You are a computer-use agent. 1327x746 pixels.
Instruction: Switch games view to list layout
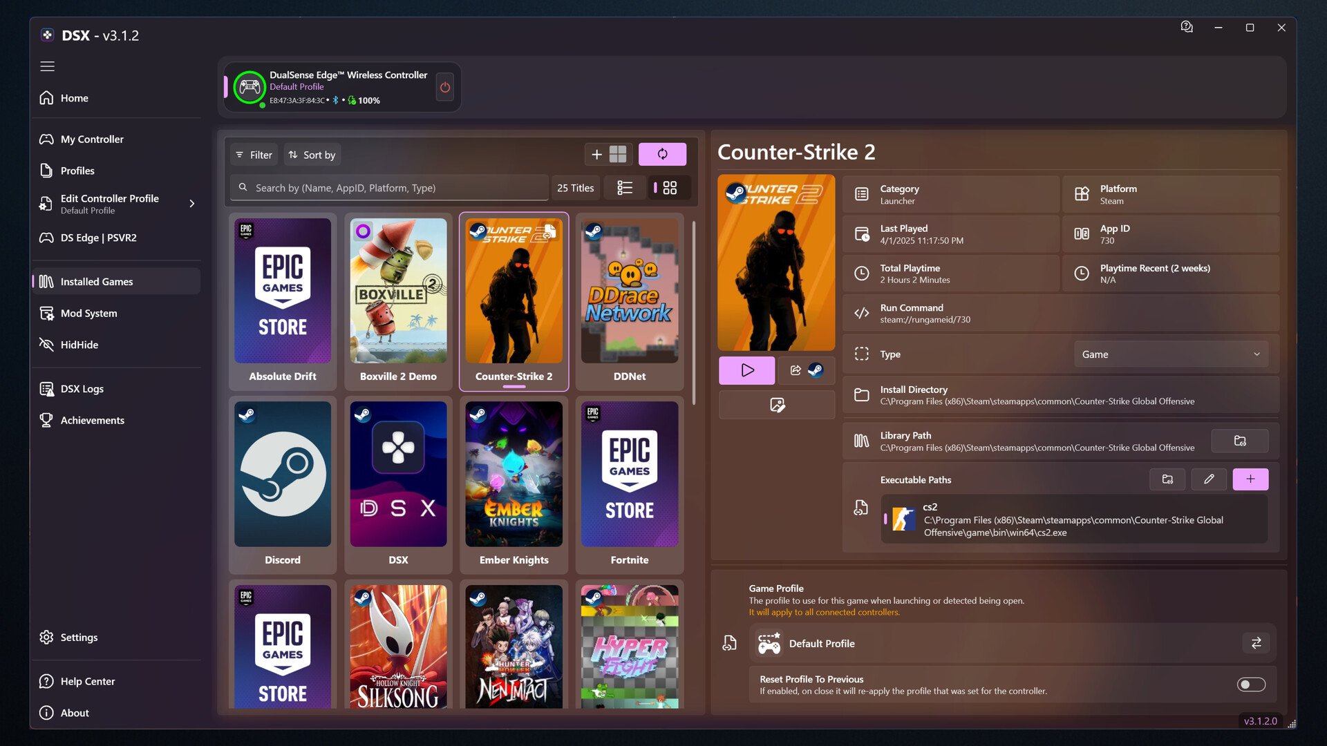click(625, 187)
